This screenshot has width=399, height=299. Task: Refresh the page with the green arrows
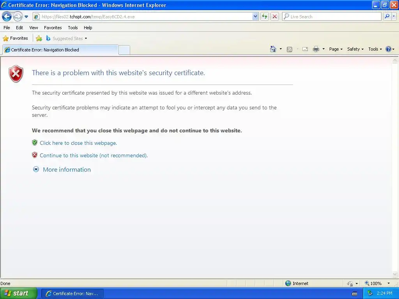(x=265, y=17)
